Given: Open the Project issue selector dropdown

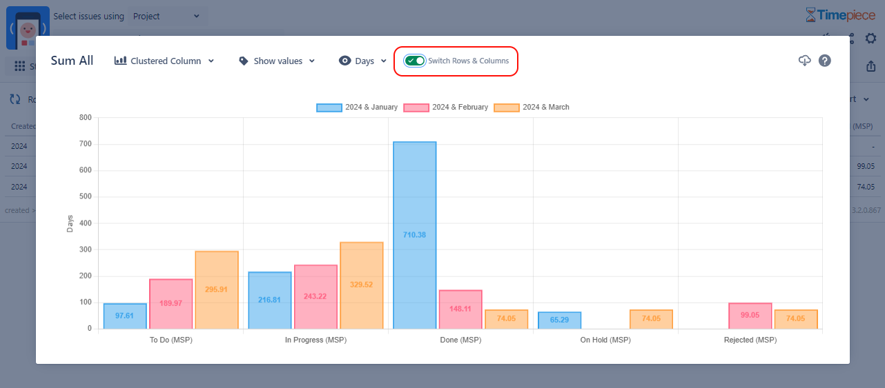Looking at the screenshot, I should point(167,16).
